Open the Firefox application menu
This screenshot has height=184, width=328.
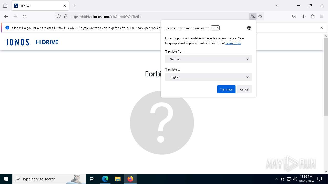(x=322, y=17)
